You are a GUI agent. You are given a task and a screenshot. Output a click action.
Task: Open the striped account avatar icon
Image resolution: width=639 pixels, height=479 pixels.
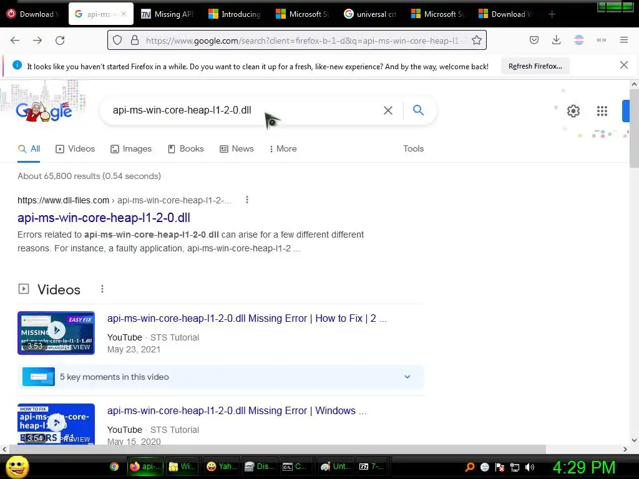(579, 40)
